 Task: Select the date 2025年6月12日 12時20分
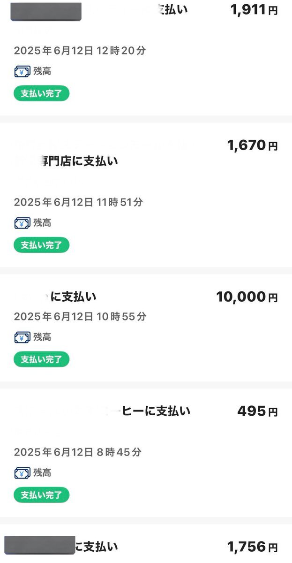pos(80,51)
